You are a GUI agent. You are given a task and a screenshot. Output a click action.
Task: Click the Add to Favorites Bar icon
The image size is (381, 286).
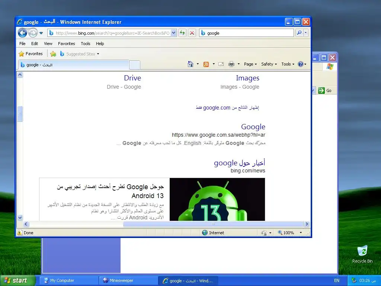point(53,54)
